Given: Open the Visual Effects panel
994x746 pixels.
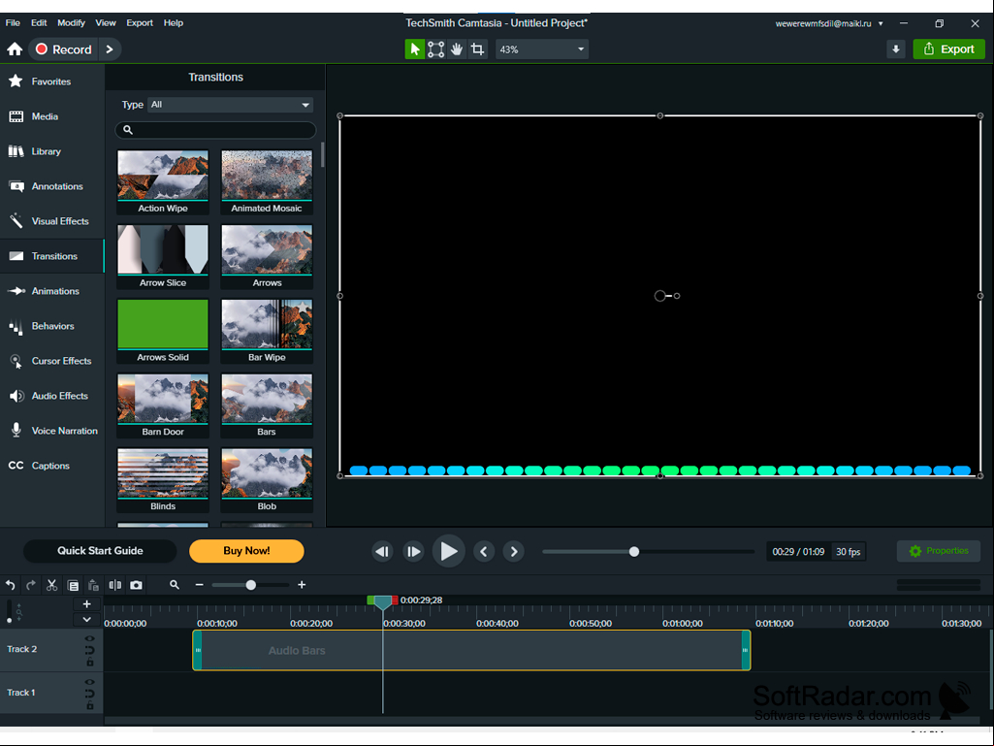Looking at the screenshot, I should pyautogui.click(x=52, y=221).
